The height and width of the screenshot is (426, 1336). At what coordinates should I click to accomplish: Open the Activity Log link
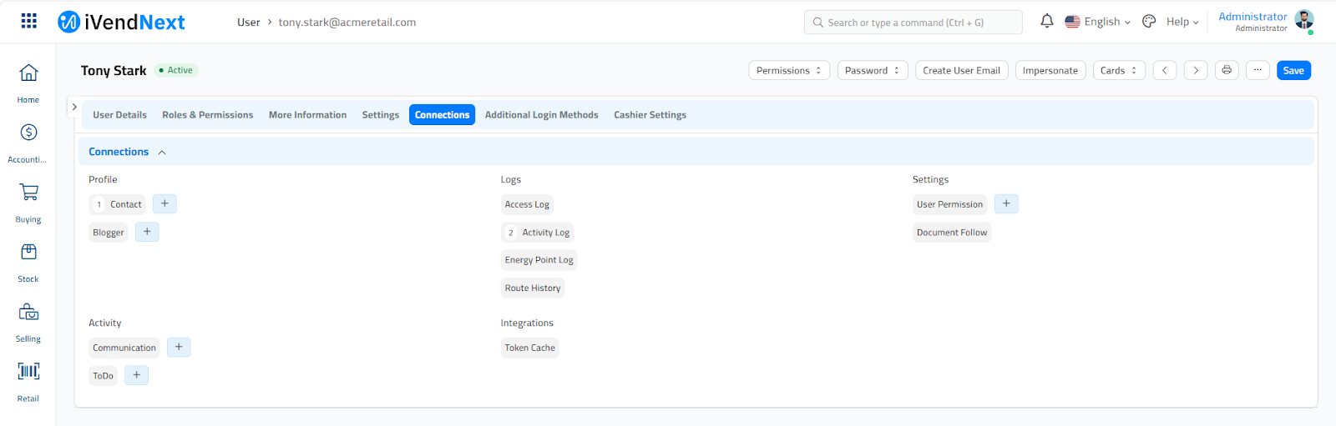tap(545, 233)
